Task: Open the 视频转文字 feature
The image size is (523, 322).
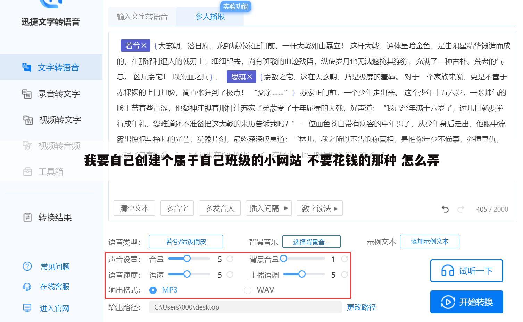Action: [59, 120]
